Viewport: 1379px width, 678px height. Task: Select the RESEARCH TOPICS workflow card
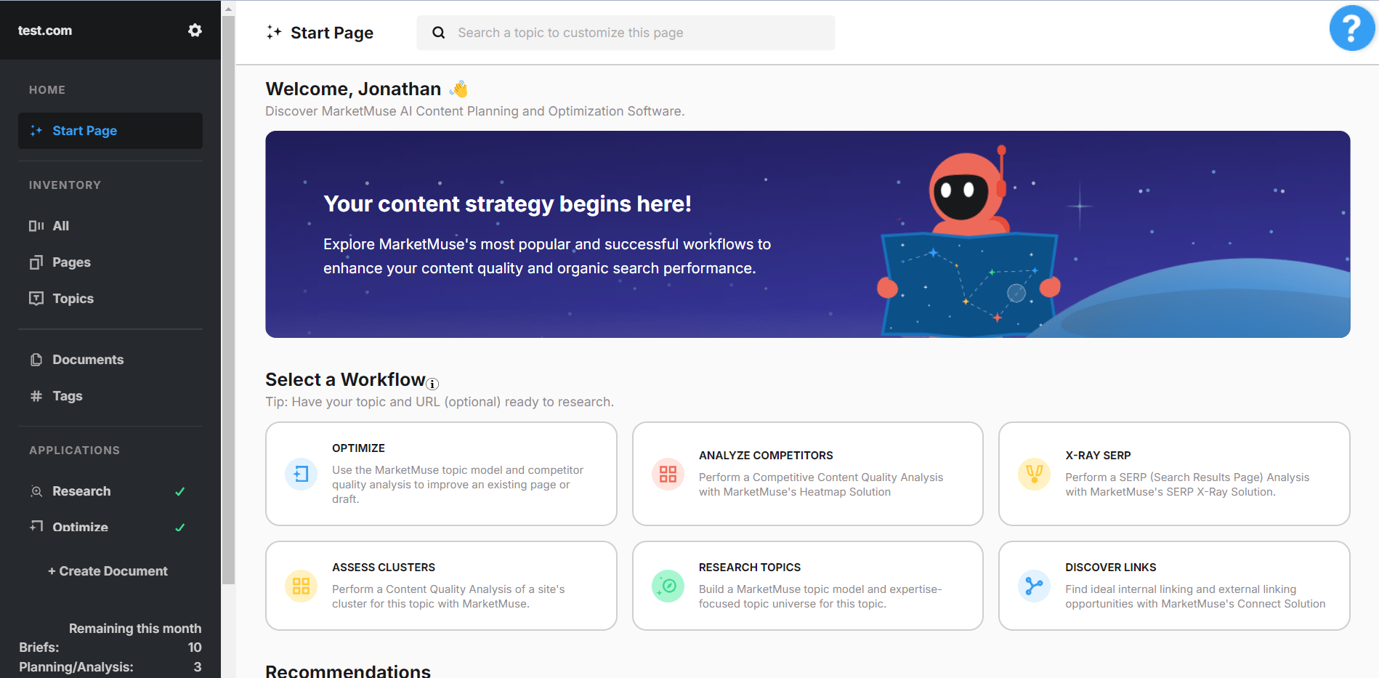pos(808,586)
